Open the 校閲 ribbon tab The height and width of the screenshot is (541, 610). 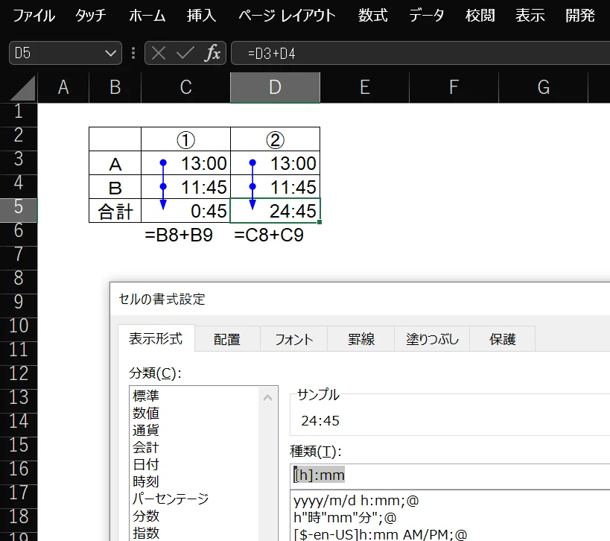pos(480,16)
